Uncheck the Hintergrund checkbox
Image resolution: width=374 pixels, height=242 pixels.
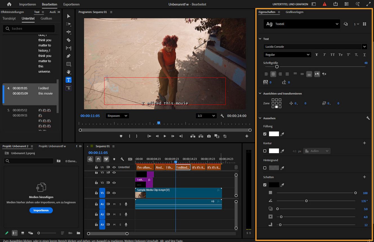pyautogui.click(x=265, y=168)
